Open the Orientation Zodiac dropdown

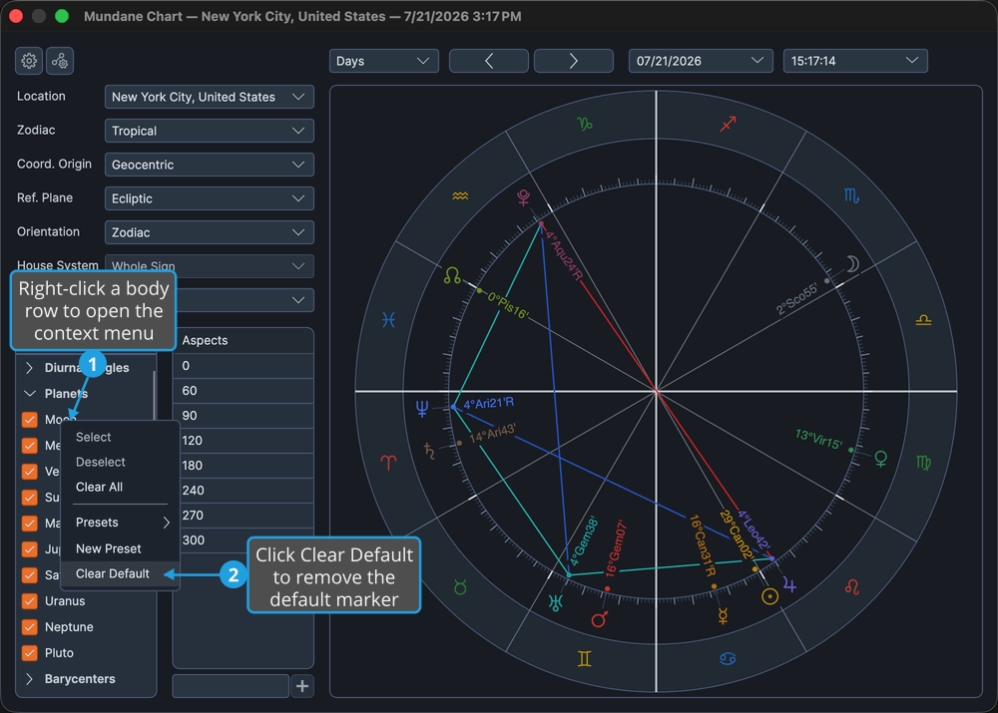click(x=209, y=232)
